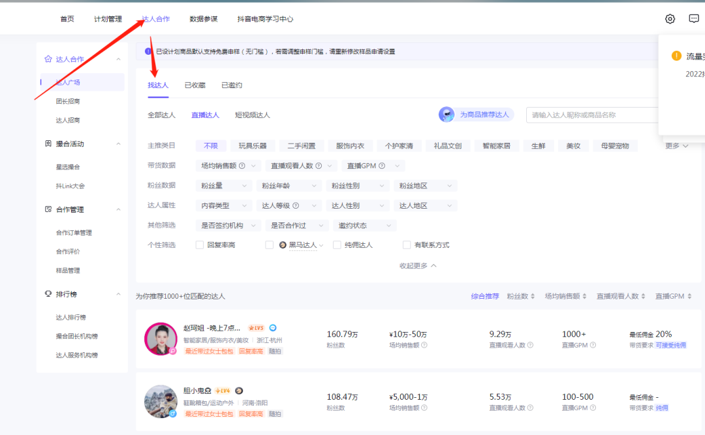The height and width of the screenshot is (435, 705).
Task: Click help icon under 胆小鬼 场均销售额
Action: click(x=424, y=408)
